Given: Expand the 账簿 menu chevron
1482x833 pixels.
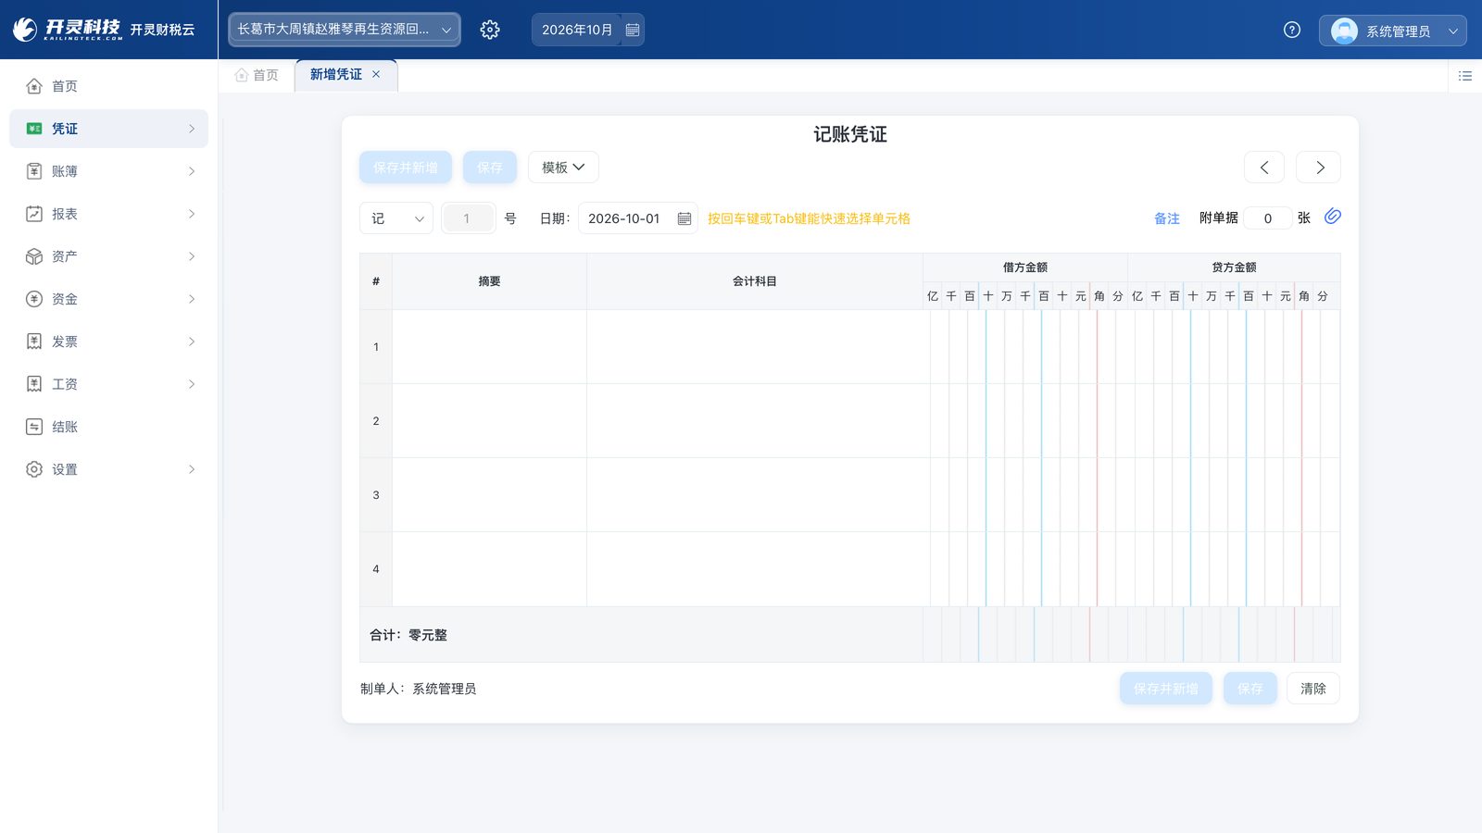Looking at the screenshot, I should point(192,171).
